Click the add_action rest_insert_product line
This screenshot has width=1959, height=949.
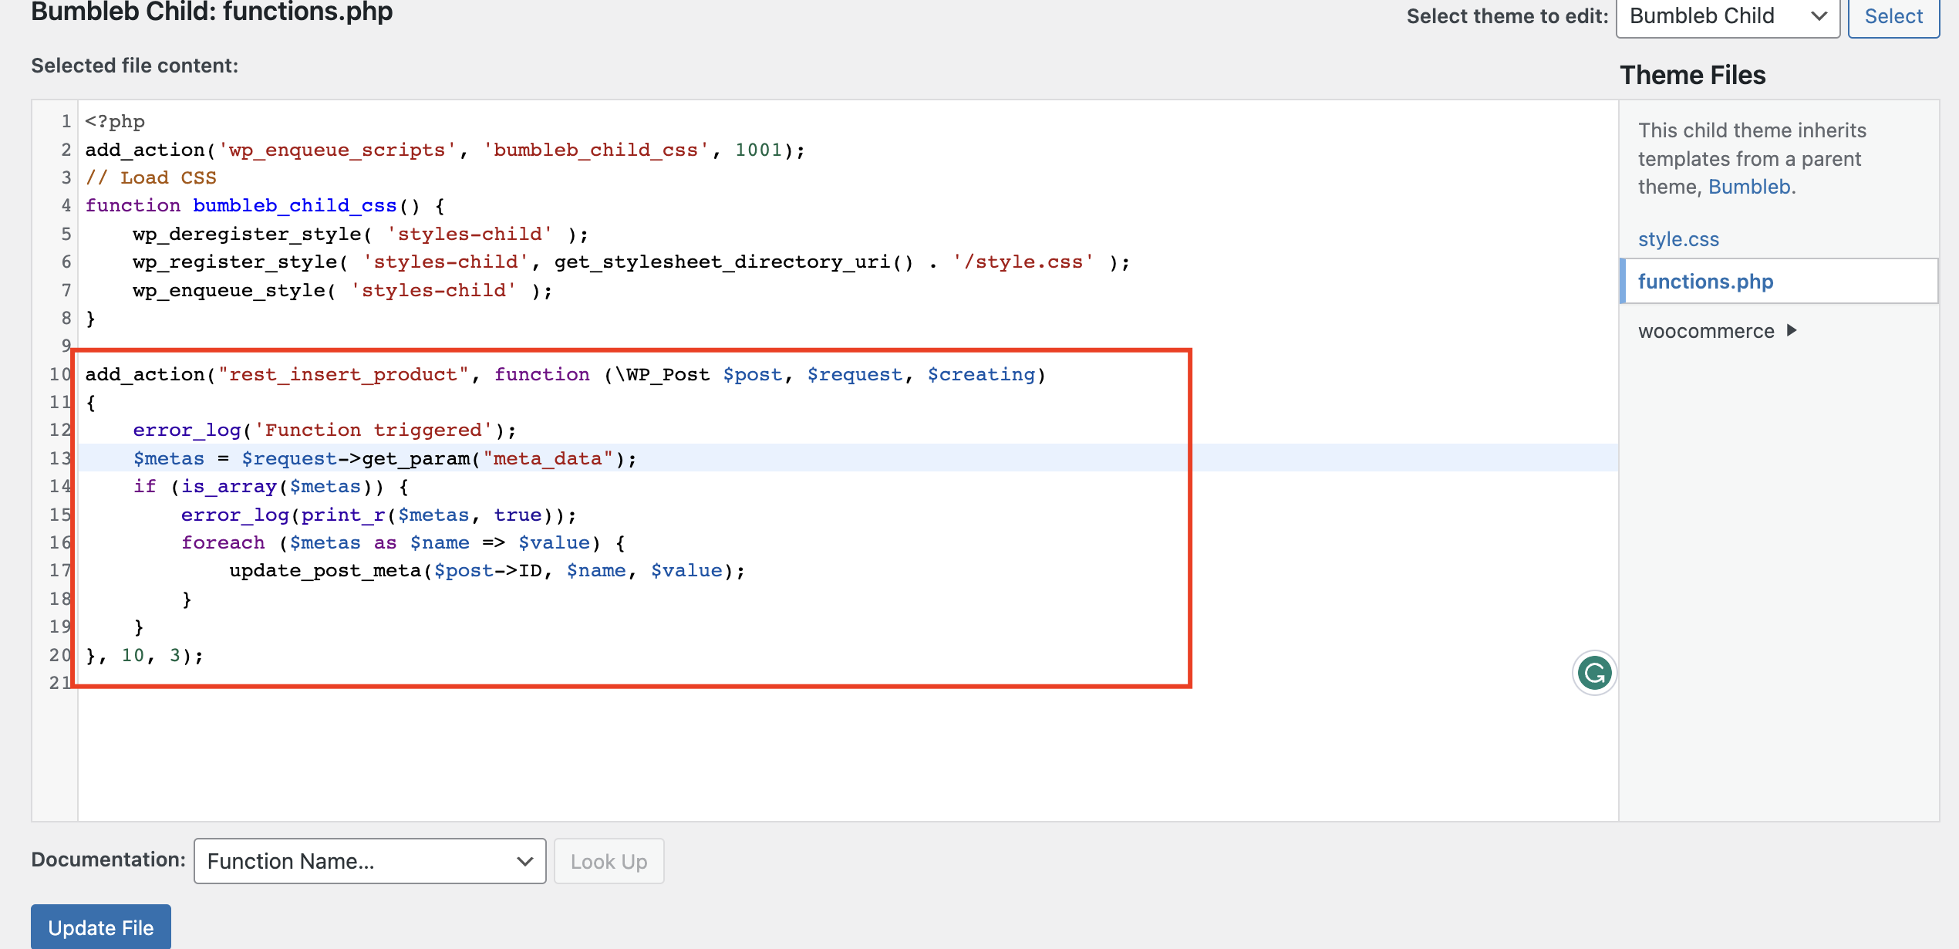click(x=563, y=374)
